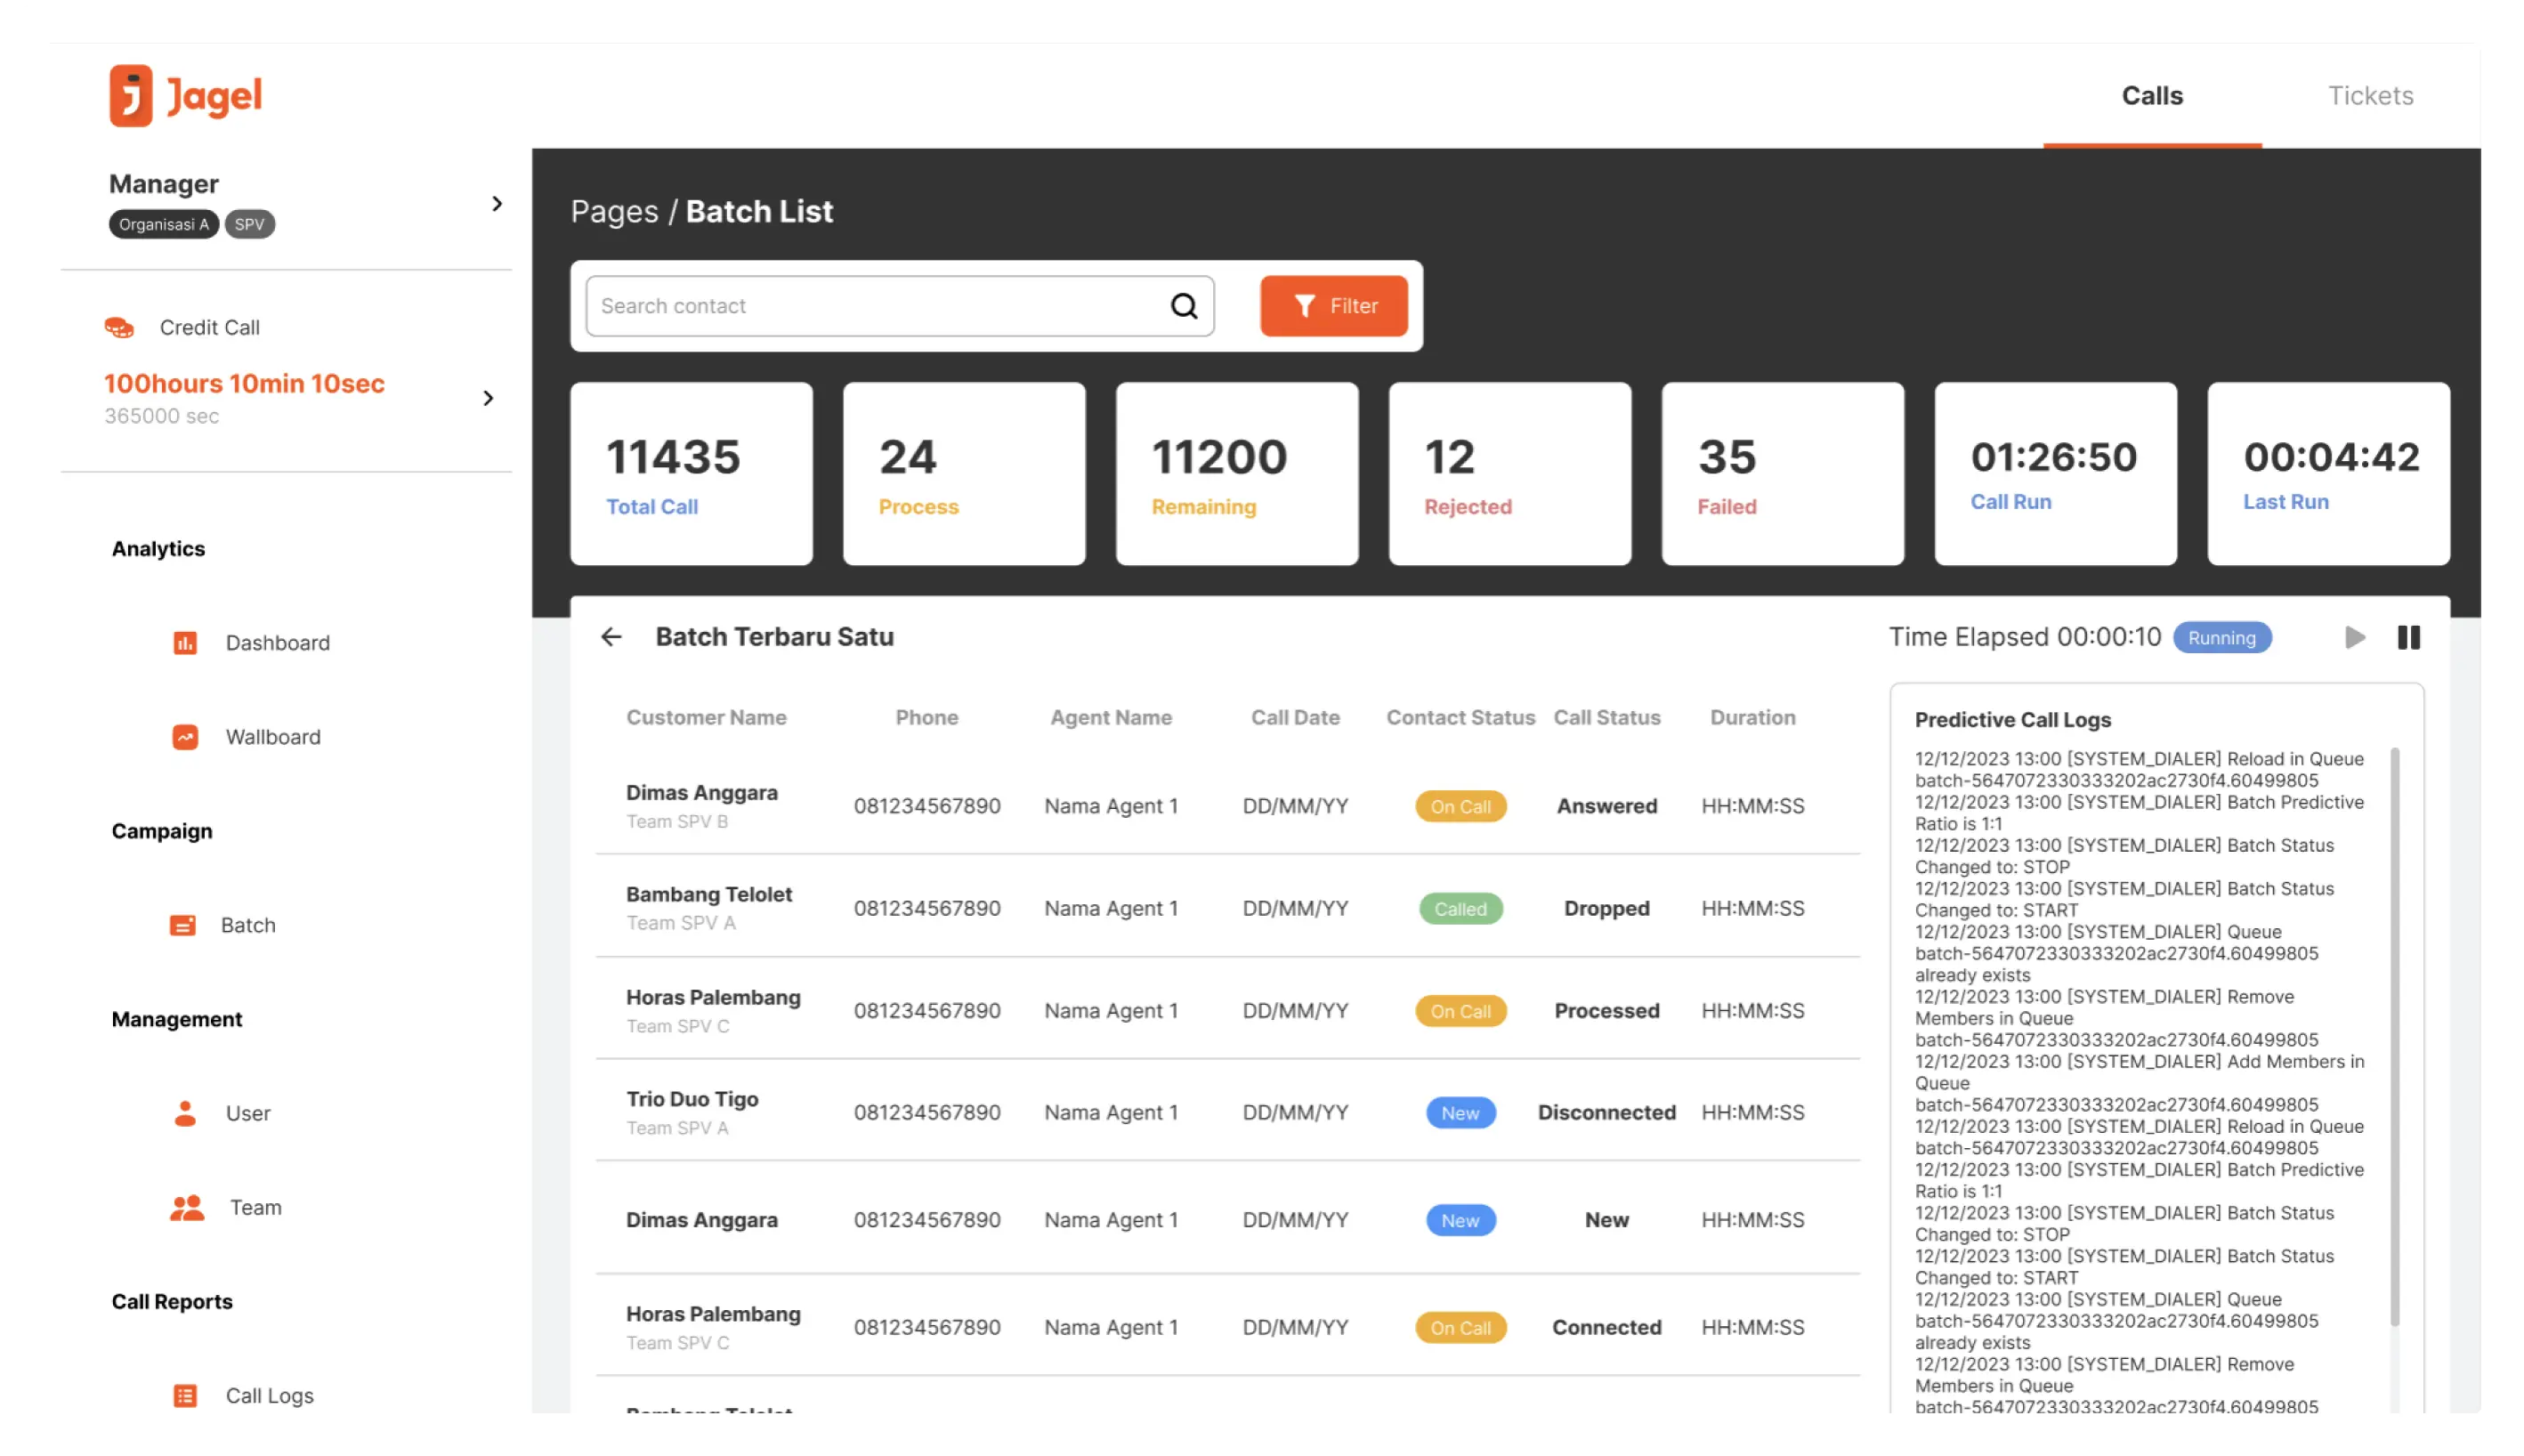The width and height of the screenshot is (2524, 1456).
Task: Go to Batch under Campaign
Action: tap(247, 925)
